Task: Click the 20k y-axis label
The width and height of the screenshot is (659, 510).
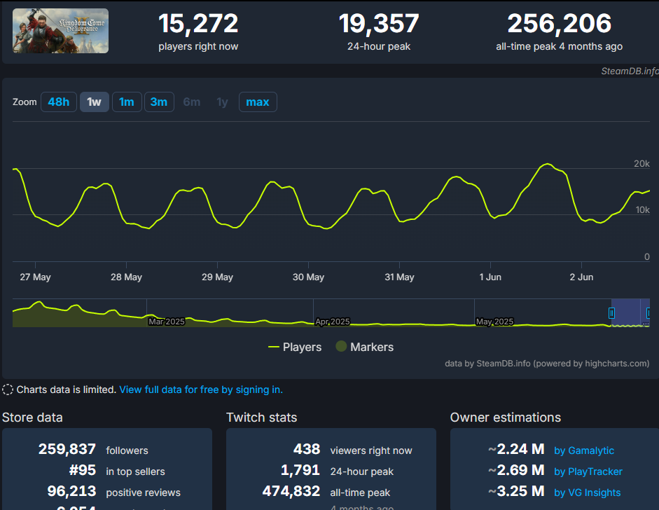Action: (x=641, y=163)
